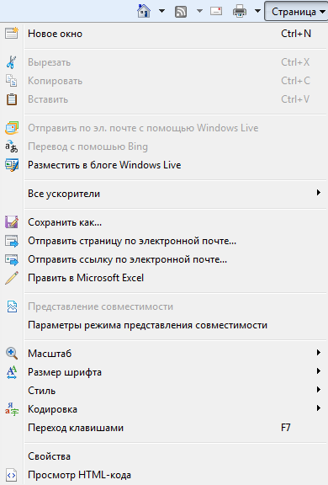Screen dimensions: 328x485
Task: Click the compatibility view broken-page icon
Action: point(12,306)
